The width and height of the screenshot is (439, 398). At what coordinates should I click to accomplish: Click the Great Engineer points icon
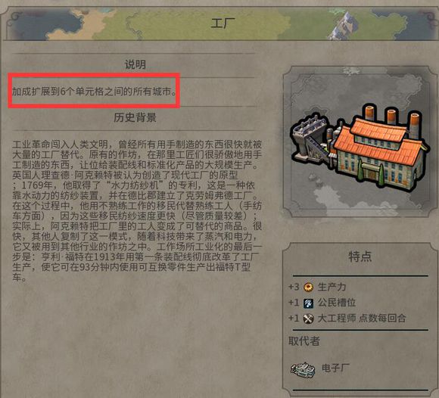309,319
